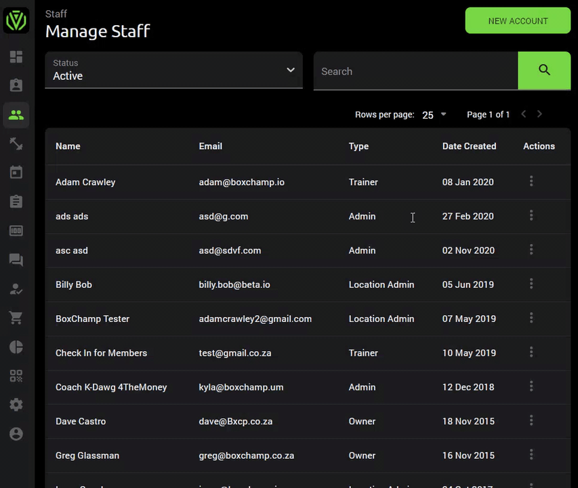The width and height of the screenshot is (578, 488).
Task: Click the Page 1 of 1 indicator
Action: 488,115
